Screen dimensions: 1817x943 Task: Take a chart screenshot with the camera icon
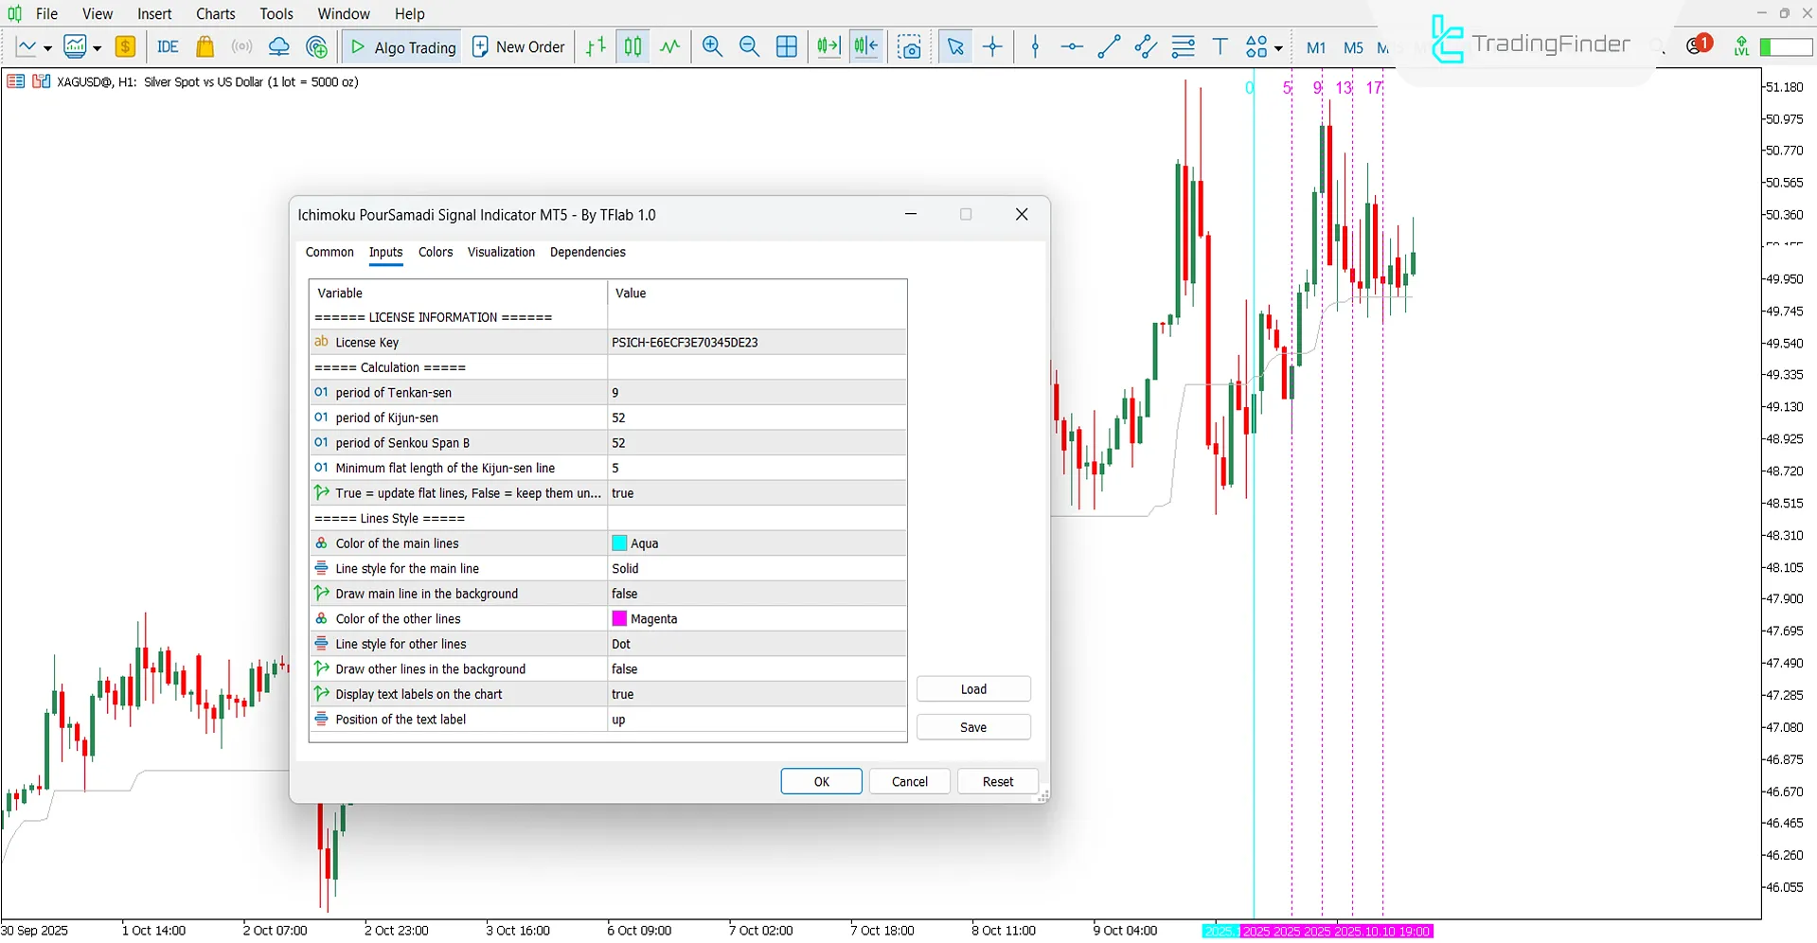(909, 46)
